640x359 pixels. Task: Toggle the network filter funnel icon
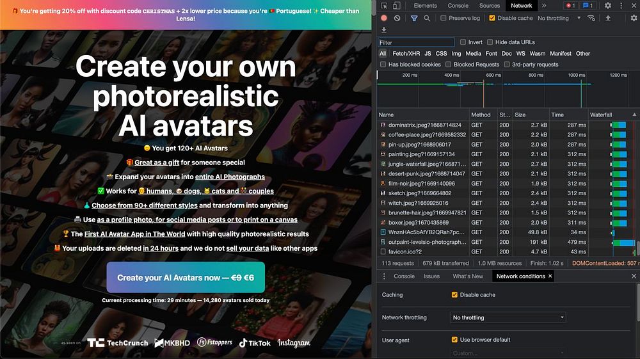[414, 18]
